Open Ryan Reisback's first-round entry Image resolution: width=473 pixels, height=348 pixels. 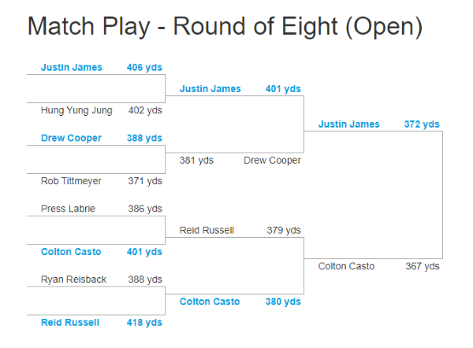(x=73, y=280)
